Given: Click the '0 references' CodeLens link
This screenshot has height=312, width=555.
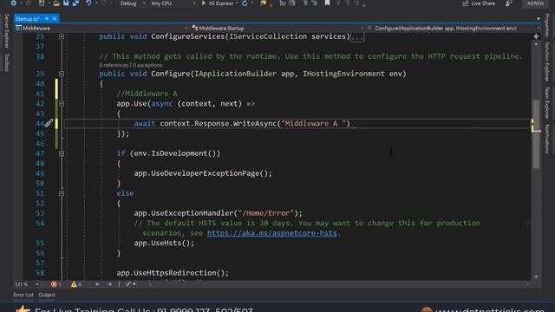Looking at the screenshot, I should (x=114, y=65).
